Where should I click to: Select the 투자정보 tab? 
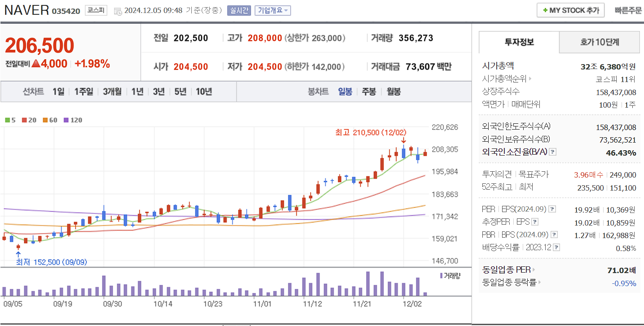coord(519,42)
